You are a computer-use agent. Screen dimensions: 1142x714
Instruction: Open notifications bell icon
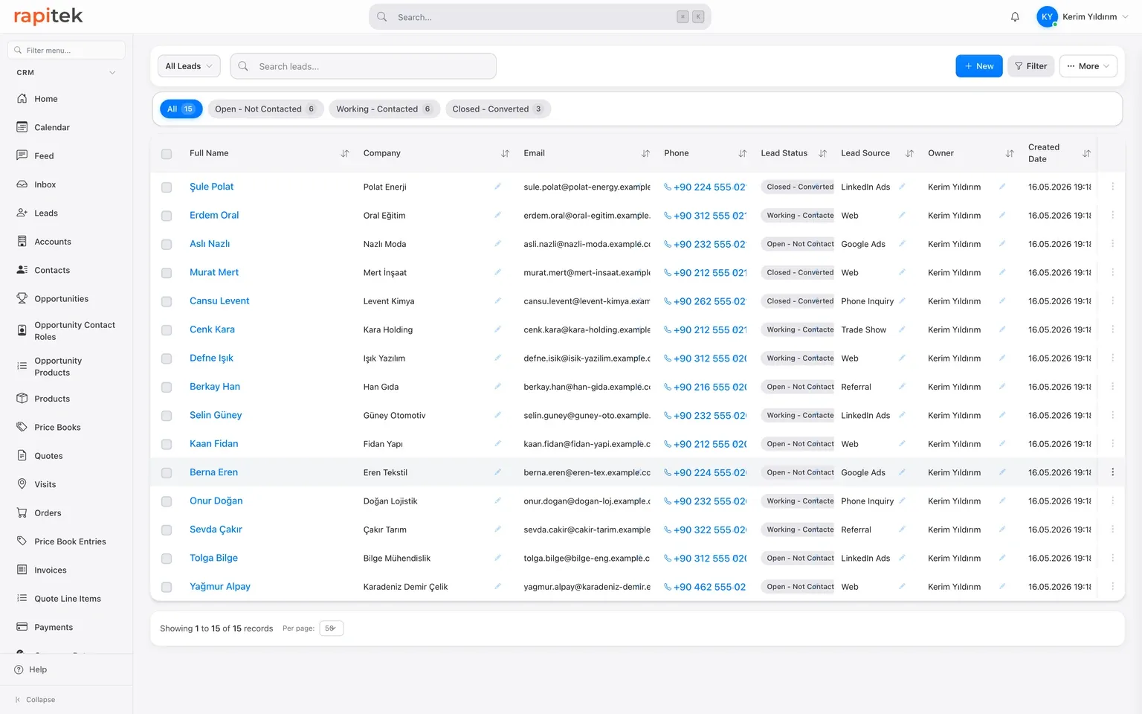coord(1015,17)
